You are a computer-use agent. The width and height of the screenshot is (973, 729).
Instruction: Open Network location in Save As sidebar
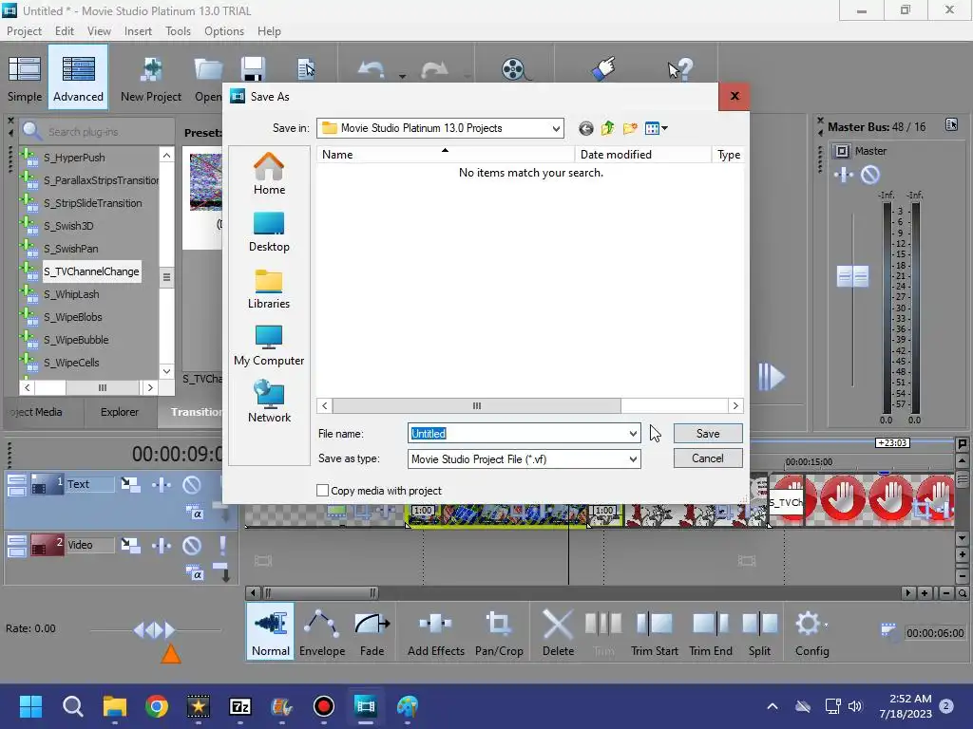coord(269,402)
